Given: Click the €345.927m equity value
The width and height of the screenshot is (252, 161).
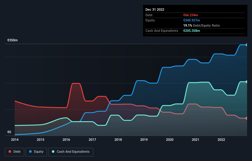Looking at the screenshot, I should click(192, 20).
